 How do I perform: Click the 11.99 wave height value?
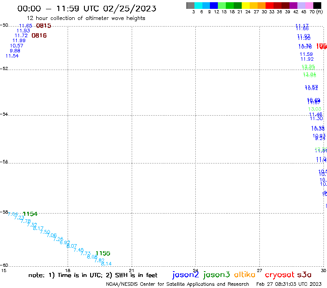(19, 41)
